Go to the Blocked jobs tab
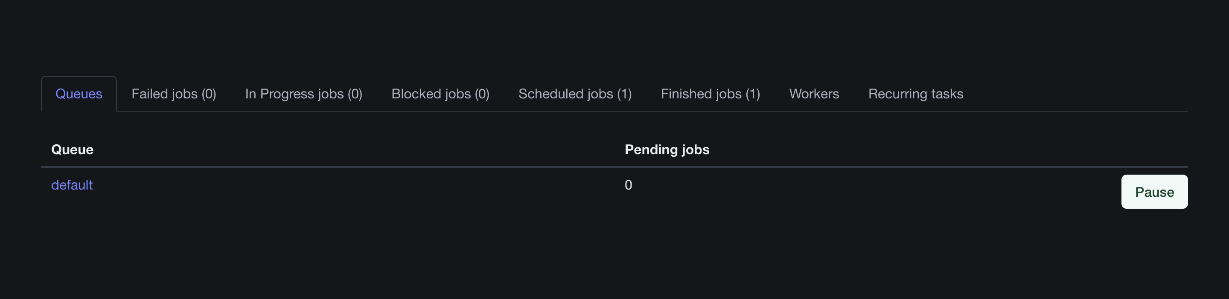Viewport: 1229px width, 299px height. [x=440, y=94]
